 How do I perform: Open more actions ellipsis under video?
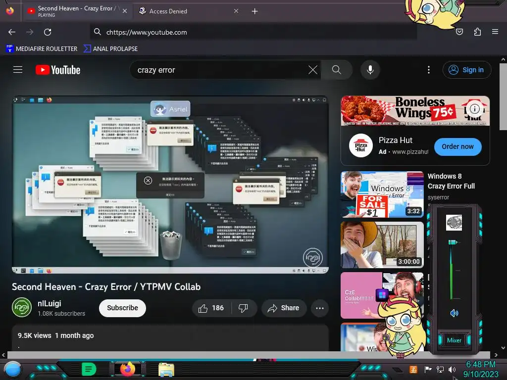(320, 308)
